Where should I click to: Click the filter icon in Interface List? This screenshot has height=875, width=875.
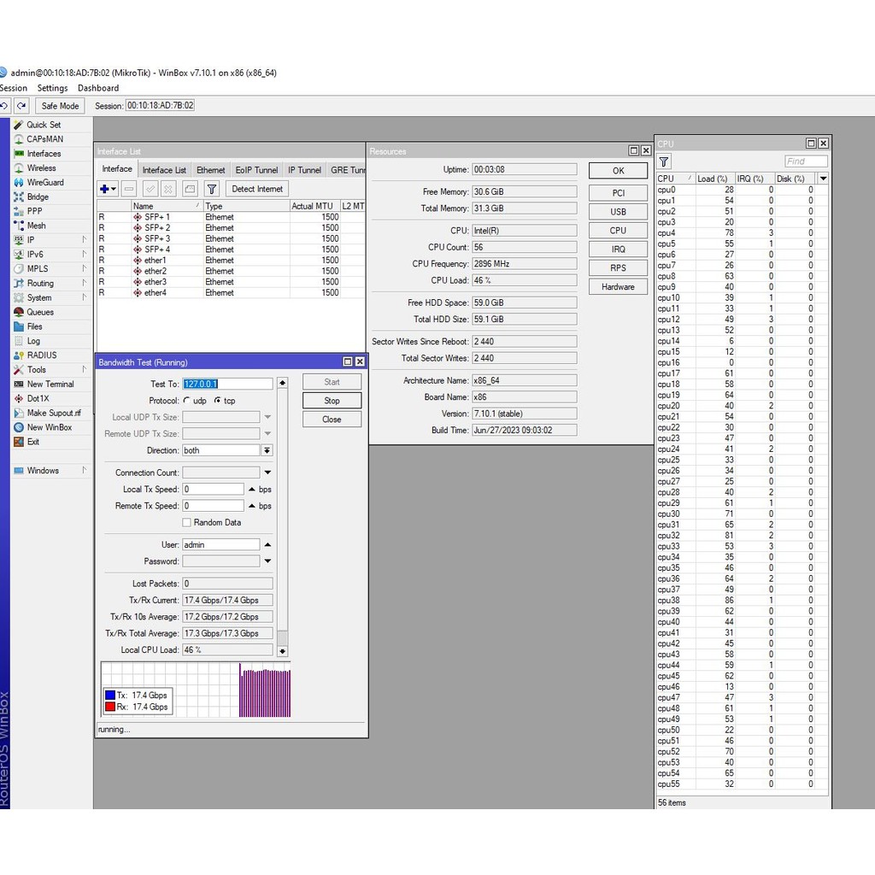[213, 189]
